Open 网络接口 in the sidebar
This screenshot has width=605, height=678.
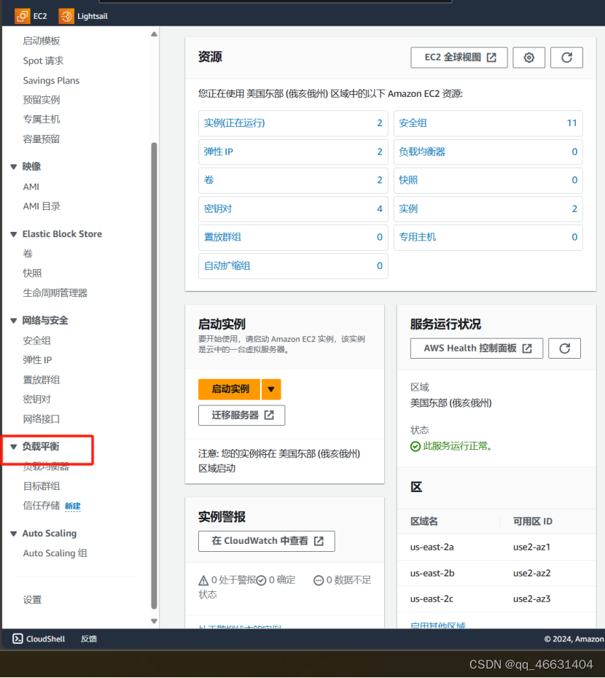tap(42, 418)
